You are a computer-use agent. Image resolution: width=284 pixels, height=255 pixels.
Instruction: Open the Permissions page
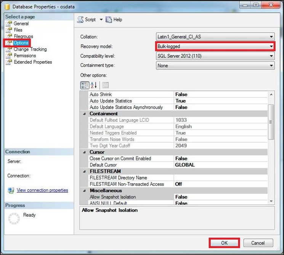[25, 56]
